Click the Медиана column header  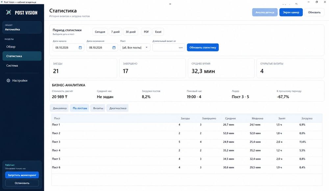click(258, 118)
